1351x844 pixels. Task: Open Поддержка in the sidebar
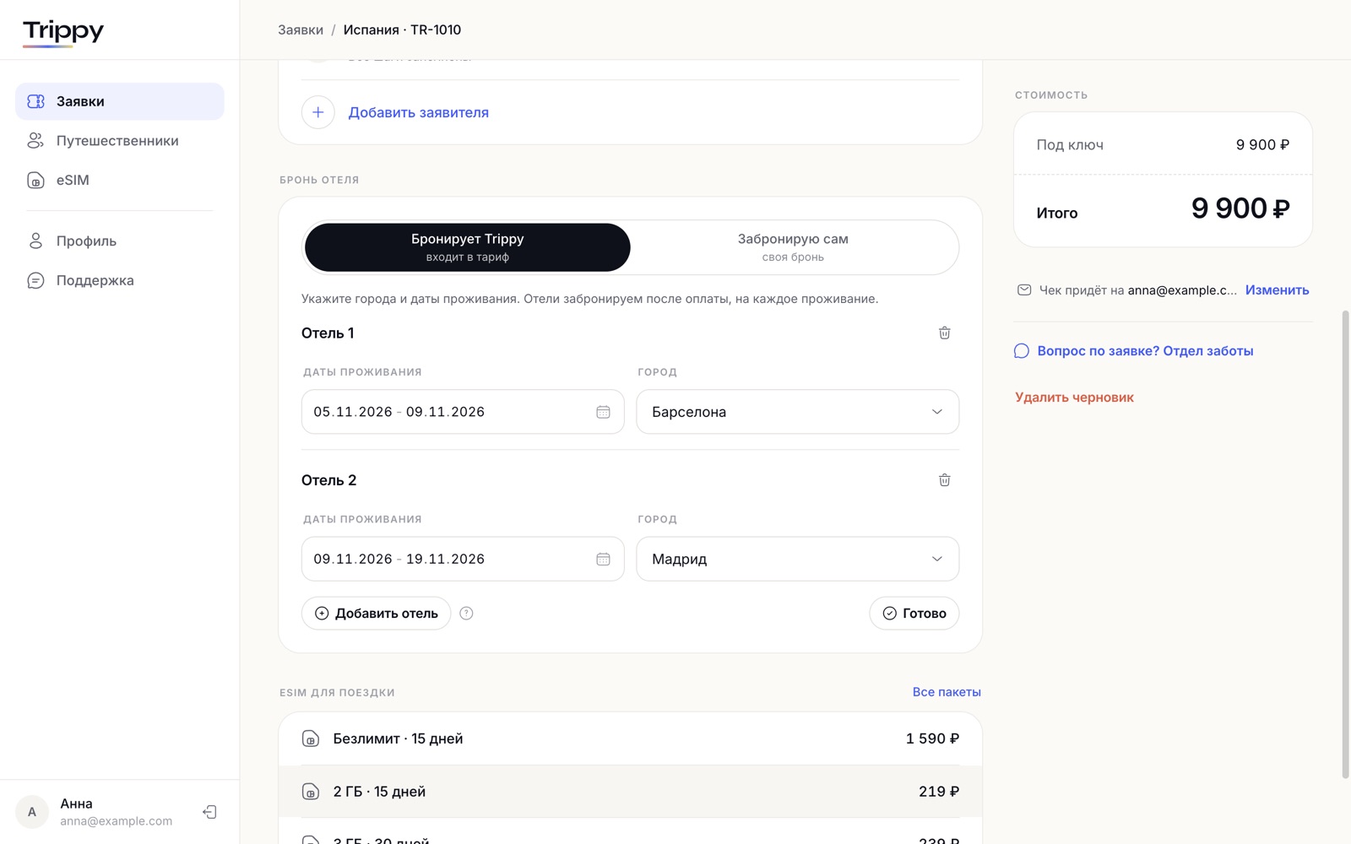[x=120, y=280]
